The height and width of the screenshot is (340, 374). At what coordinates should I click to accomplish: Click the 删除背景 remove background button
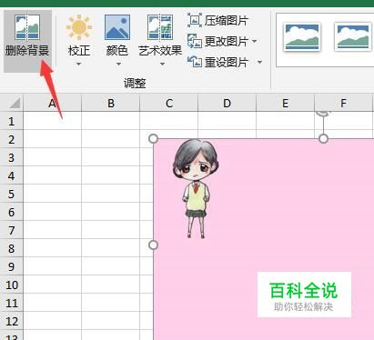[27, 41]
